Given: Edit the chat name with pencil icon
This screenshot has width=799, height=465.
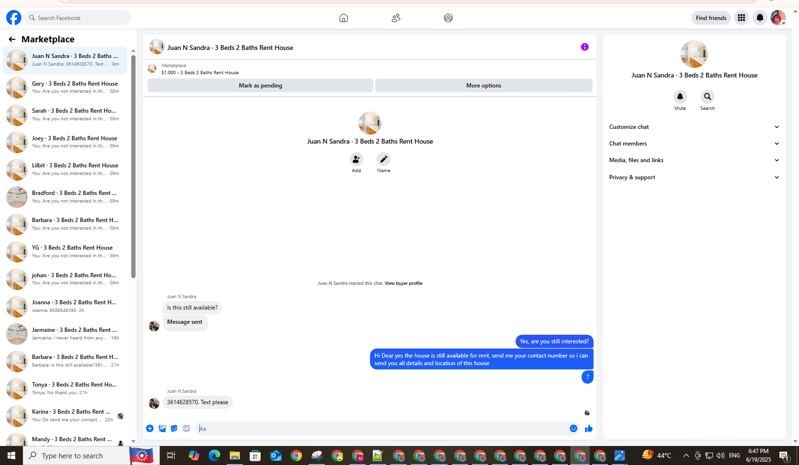Looking at the screenshot, I should pyautogui.click(x=384, y=159).
